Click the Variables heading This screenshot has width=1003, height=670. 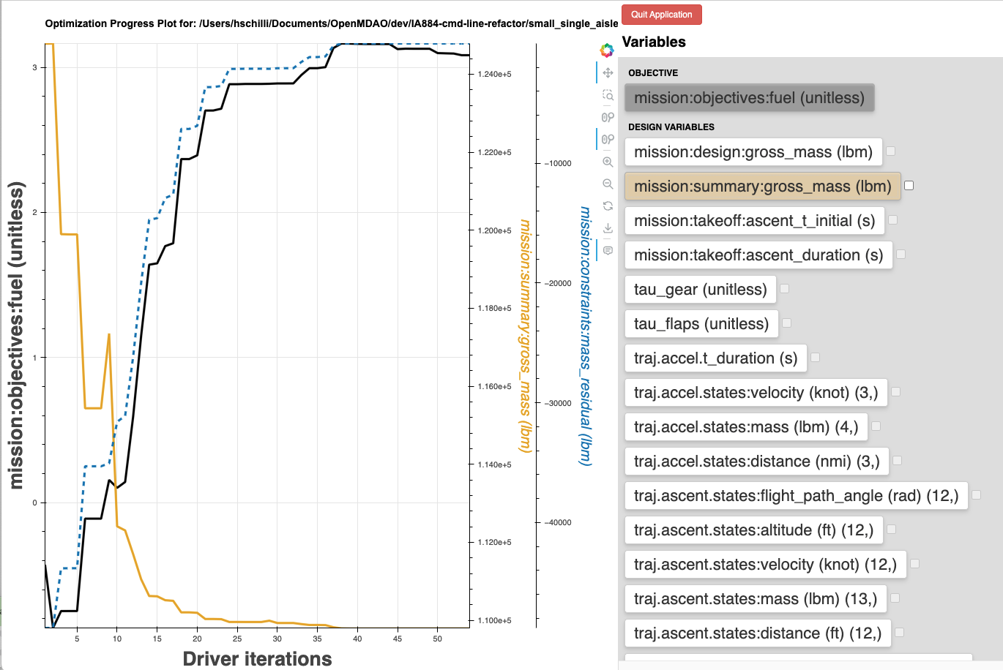click(x=654, y=42)
